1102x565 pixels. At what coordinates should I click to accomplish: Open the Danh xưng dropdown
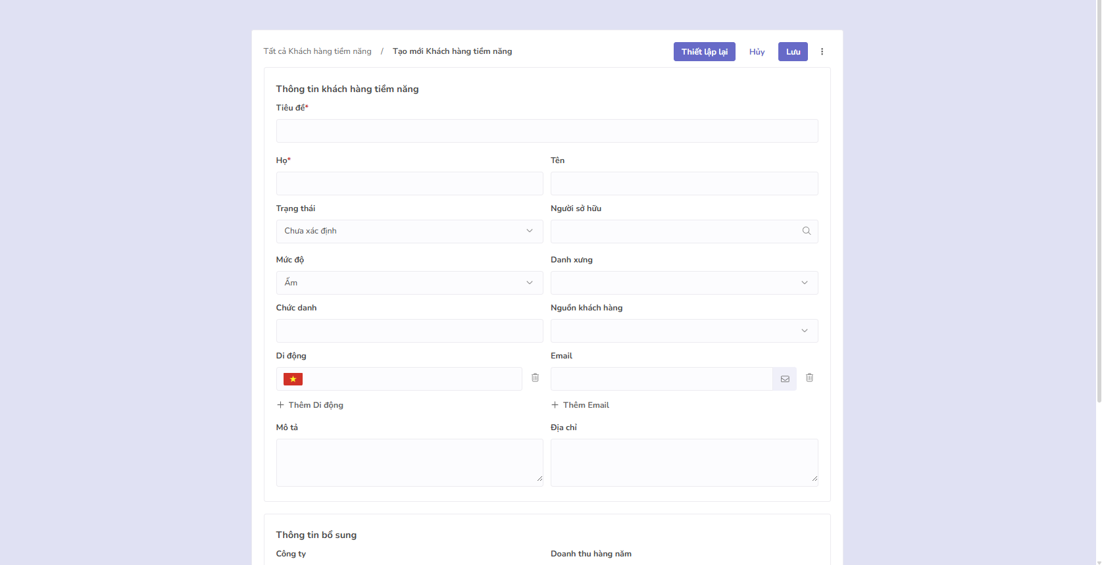(684, 283)
